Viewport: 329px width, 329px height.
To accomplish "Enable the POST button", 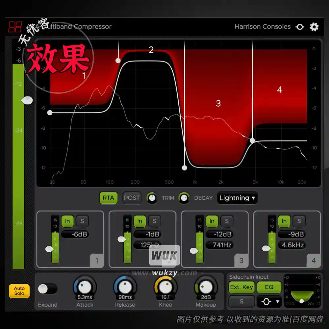I will pos(132,198).
